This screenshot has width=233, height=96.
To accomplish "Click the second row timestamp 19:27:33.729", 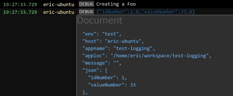I will 20,12.
